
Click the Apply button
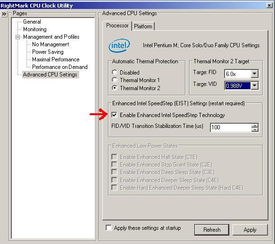coord(250,230)
